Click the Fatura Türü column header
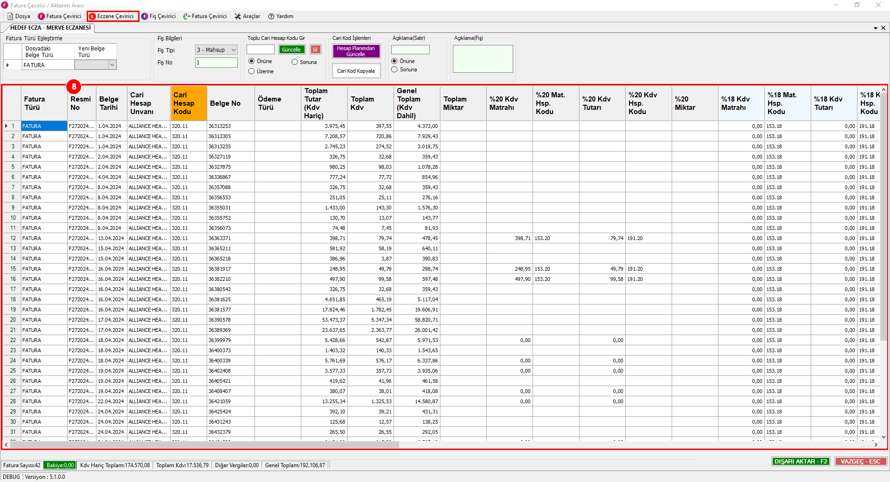Viewport: 890px width, 482px height. (x=44, y=103)
